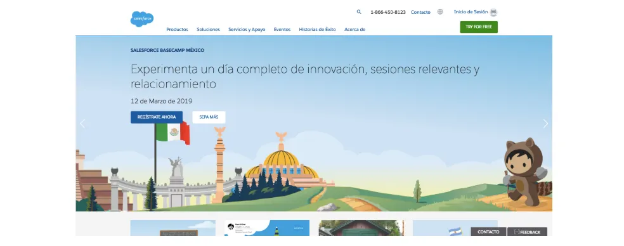Viewport: 624px width, 246px height.
Task: Click the Astro avatar beside Inicio de Sesión
Action: click(x=493, y=12)
